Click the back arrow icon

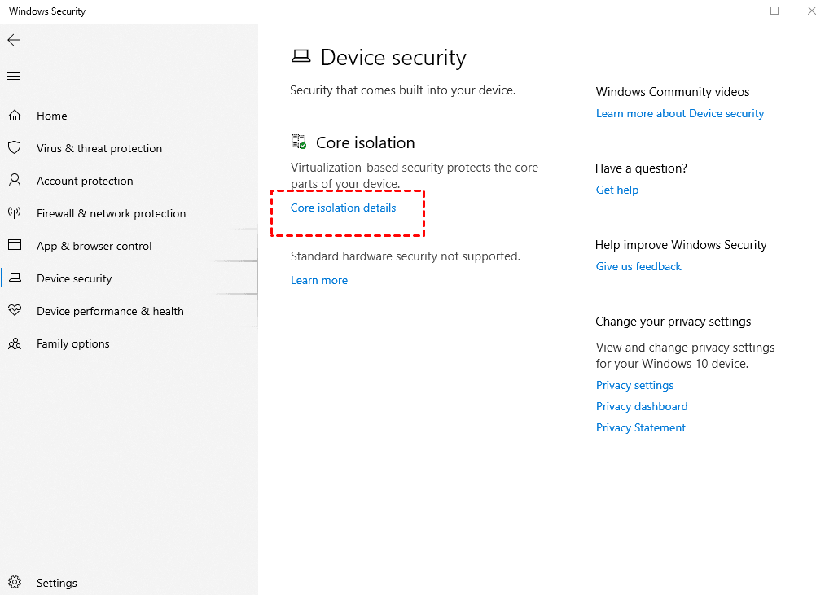tap(14, 40)
